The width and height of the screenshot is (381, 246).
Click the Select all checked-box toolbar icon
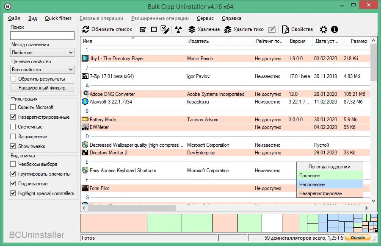click(x=143, y=29)
